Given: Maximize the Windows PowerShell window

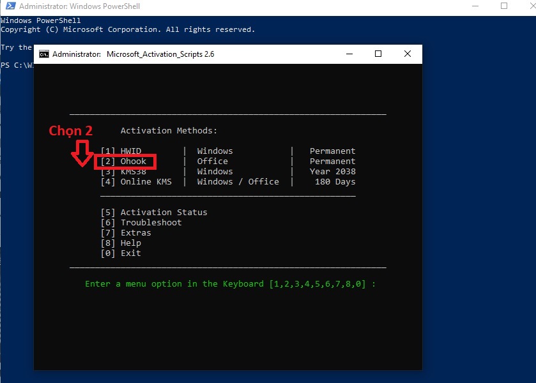Looking at the screenshot, I should (x=504, y=6).
